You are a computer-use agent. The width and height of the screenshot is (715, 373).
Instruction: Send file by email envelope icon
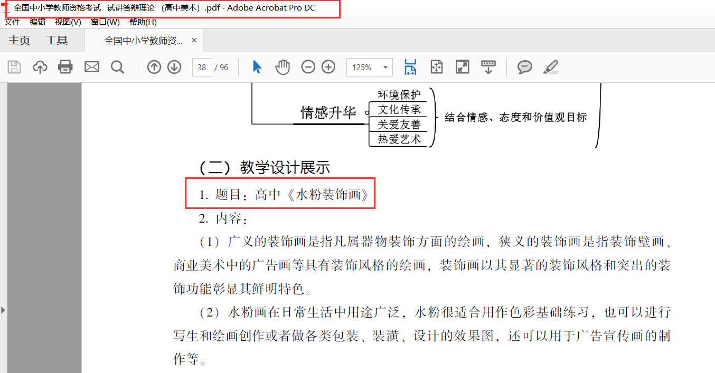click(x=92, y=67)
